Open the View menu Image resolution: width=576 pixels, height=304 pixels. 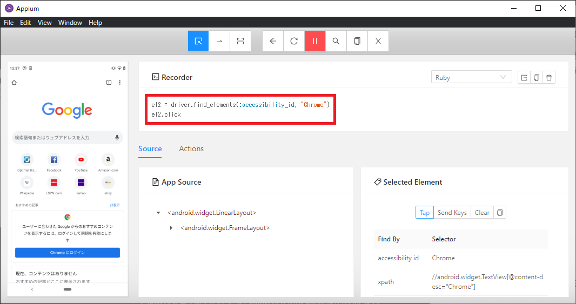click(44, 22)
